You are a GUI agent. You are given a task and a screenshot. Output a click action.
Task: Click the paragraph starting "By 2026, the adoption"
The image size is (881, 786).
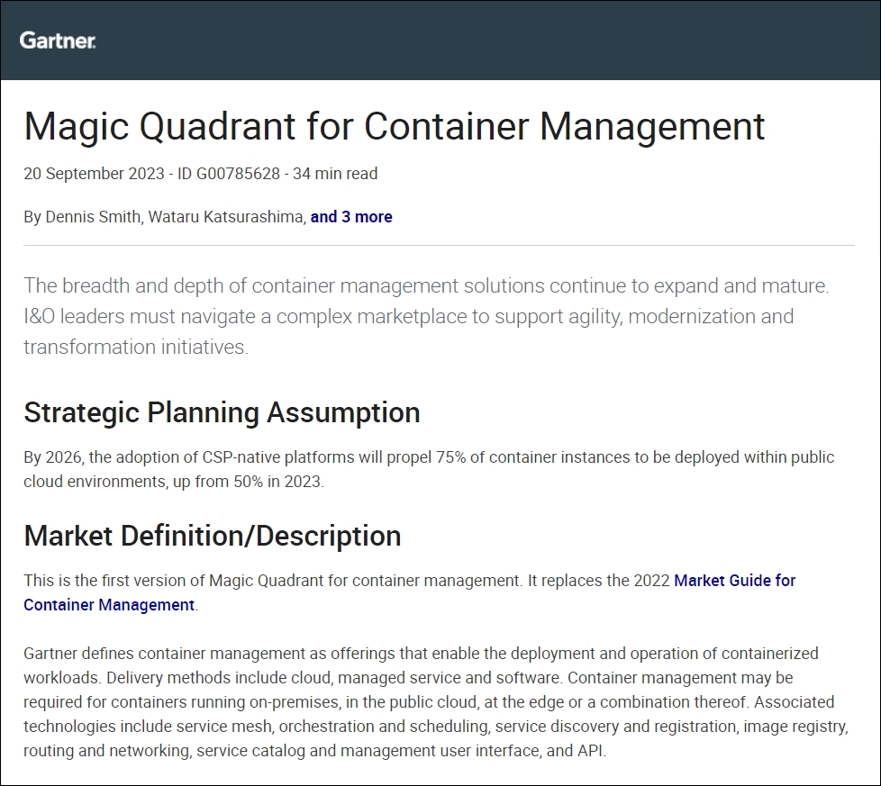[429, 457]
